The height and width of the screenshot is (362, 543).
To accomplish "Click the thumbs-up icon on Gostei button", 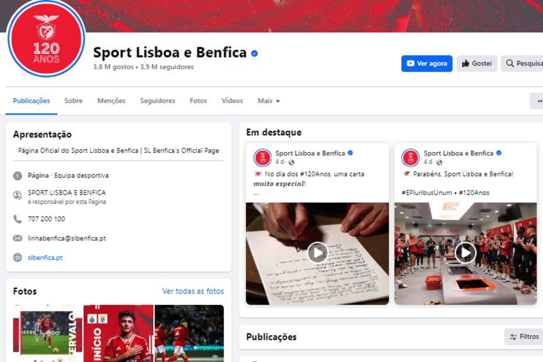I will point(466,64).
